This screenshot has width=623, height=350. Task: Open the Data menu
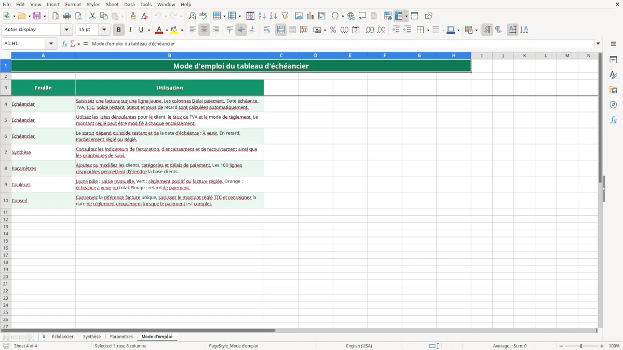tap(129, 4)
